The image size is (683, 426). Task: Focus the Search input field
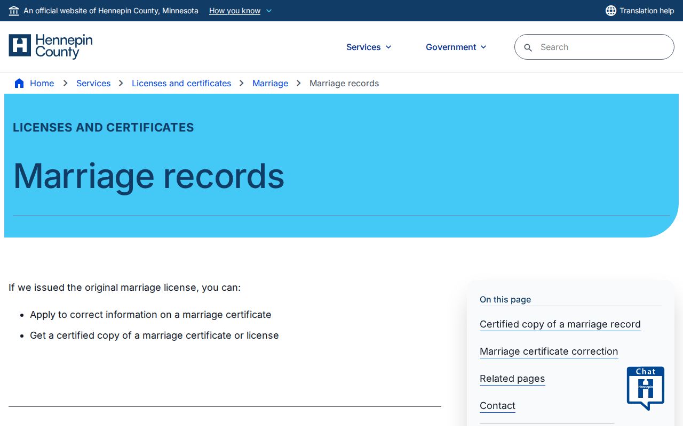[594, 47]
